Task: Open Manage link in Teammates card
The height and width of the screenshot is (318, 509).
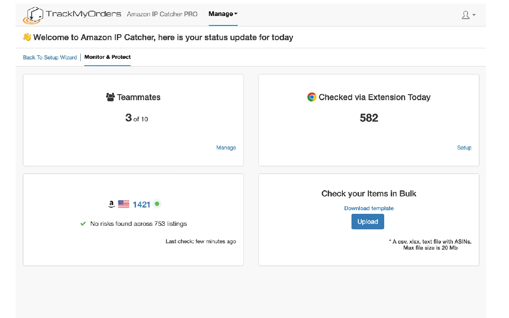Action: click(226, 147)
